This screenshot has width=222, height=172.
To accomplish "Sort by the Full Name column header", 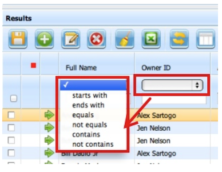I will coord(81,68).
